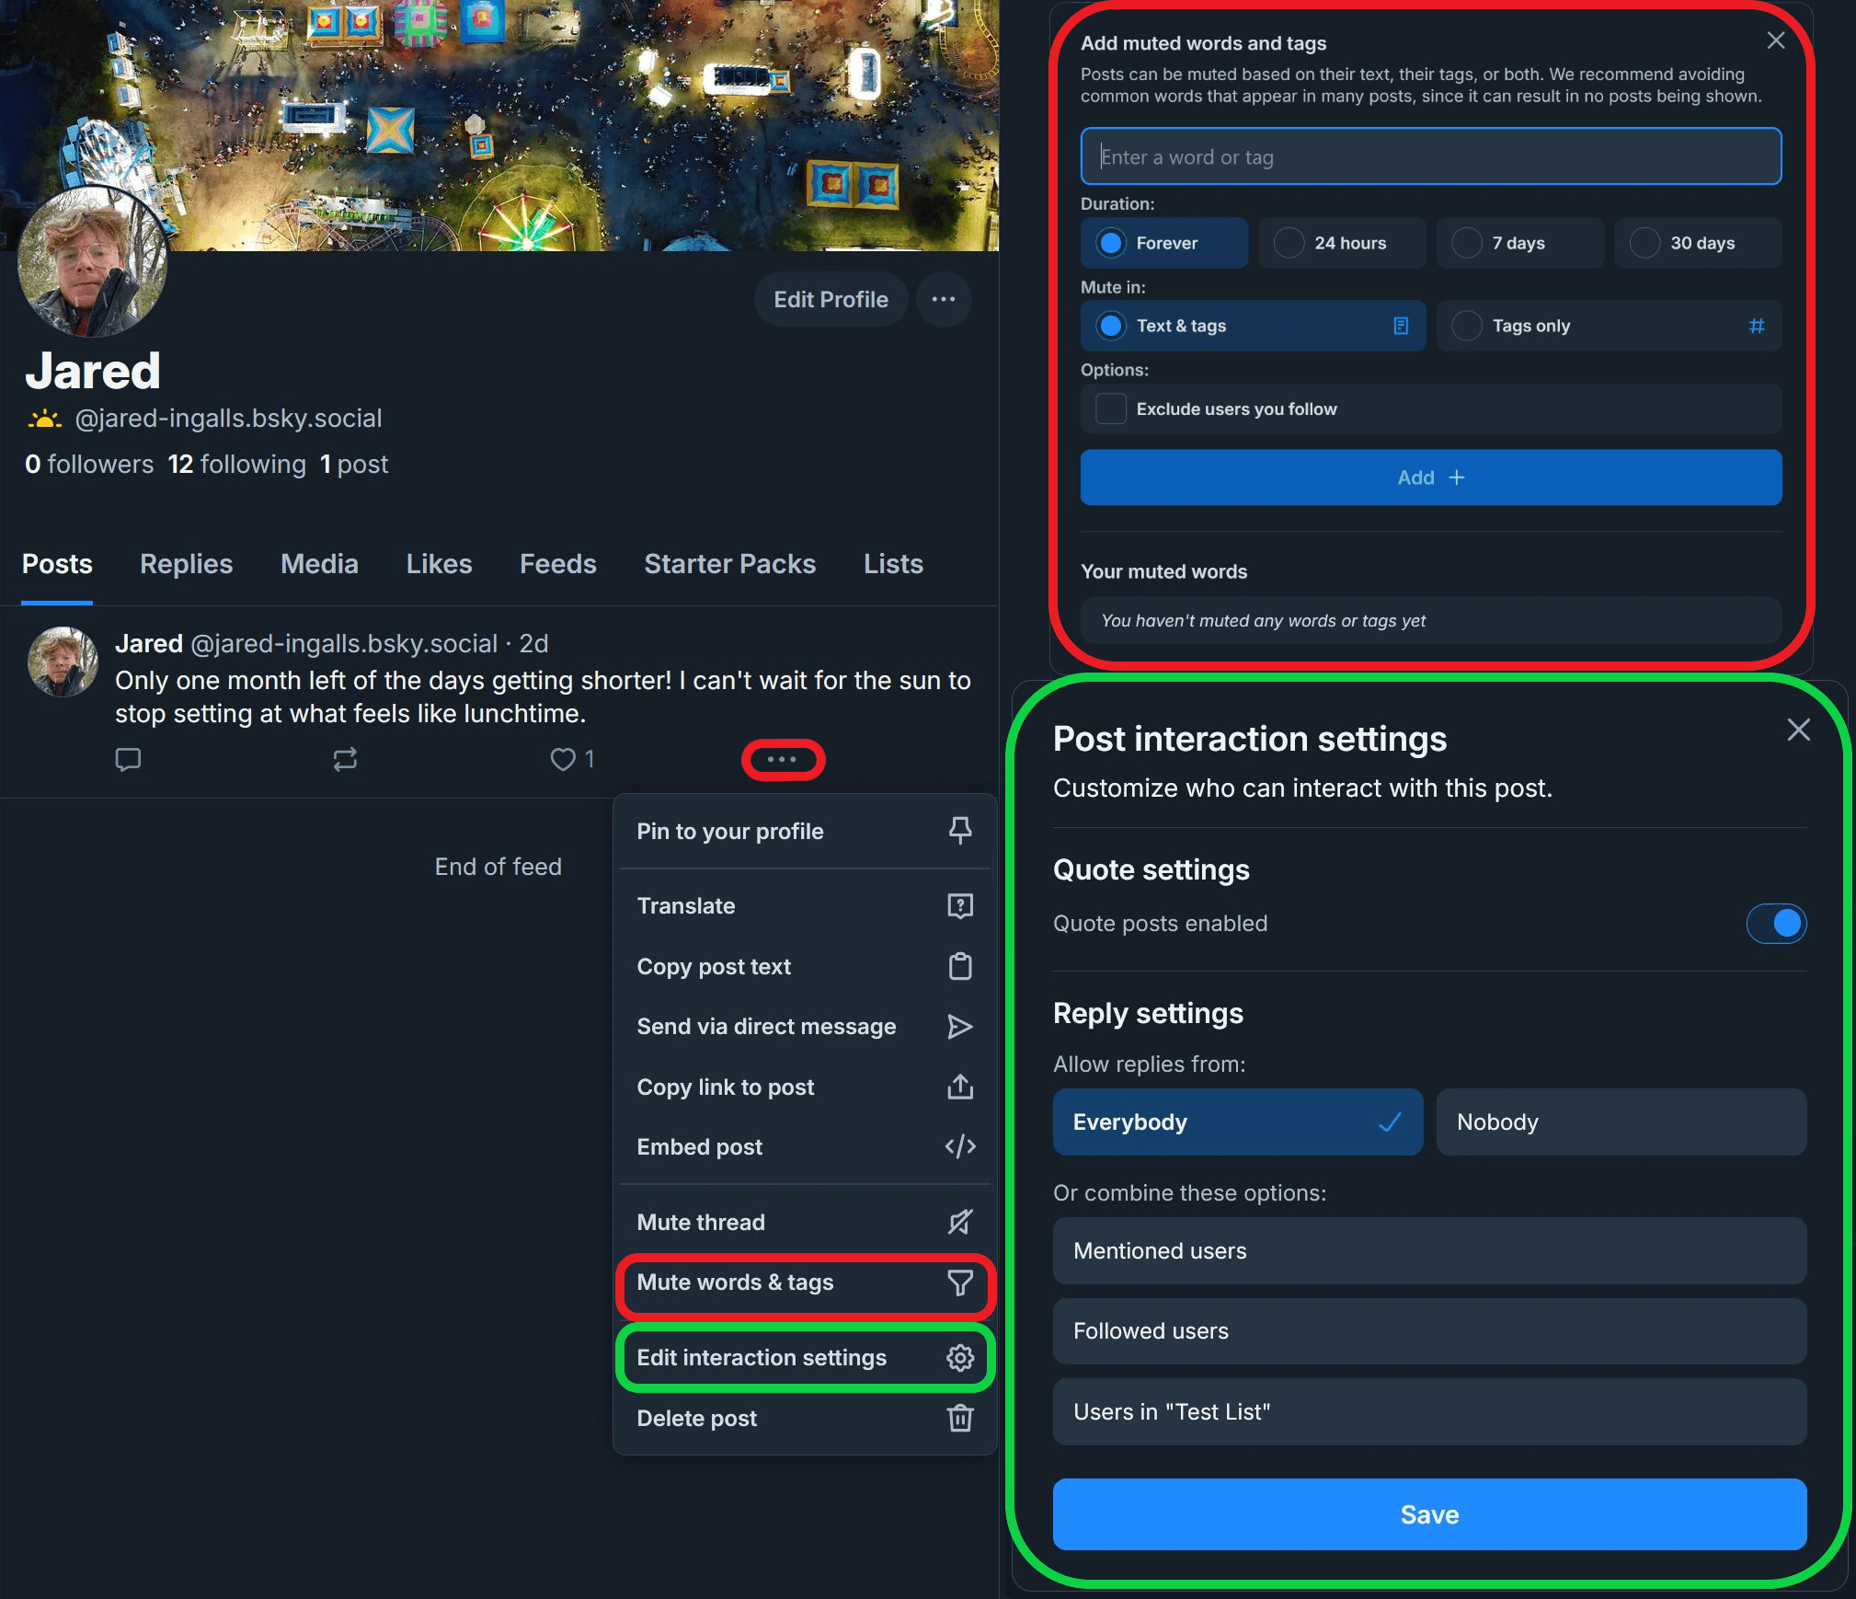Click the Enter a word or tag field
Viewport: 1856px width, 1599px height.
tap(1429, 156)
